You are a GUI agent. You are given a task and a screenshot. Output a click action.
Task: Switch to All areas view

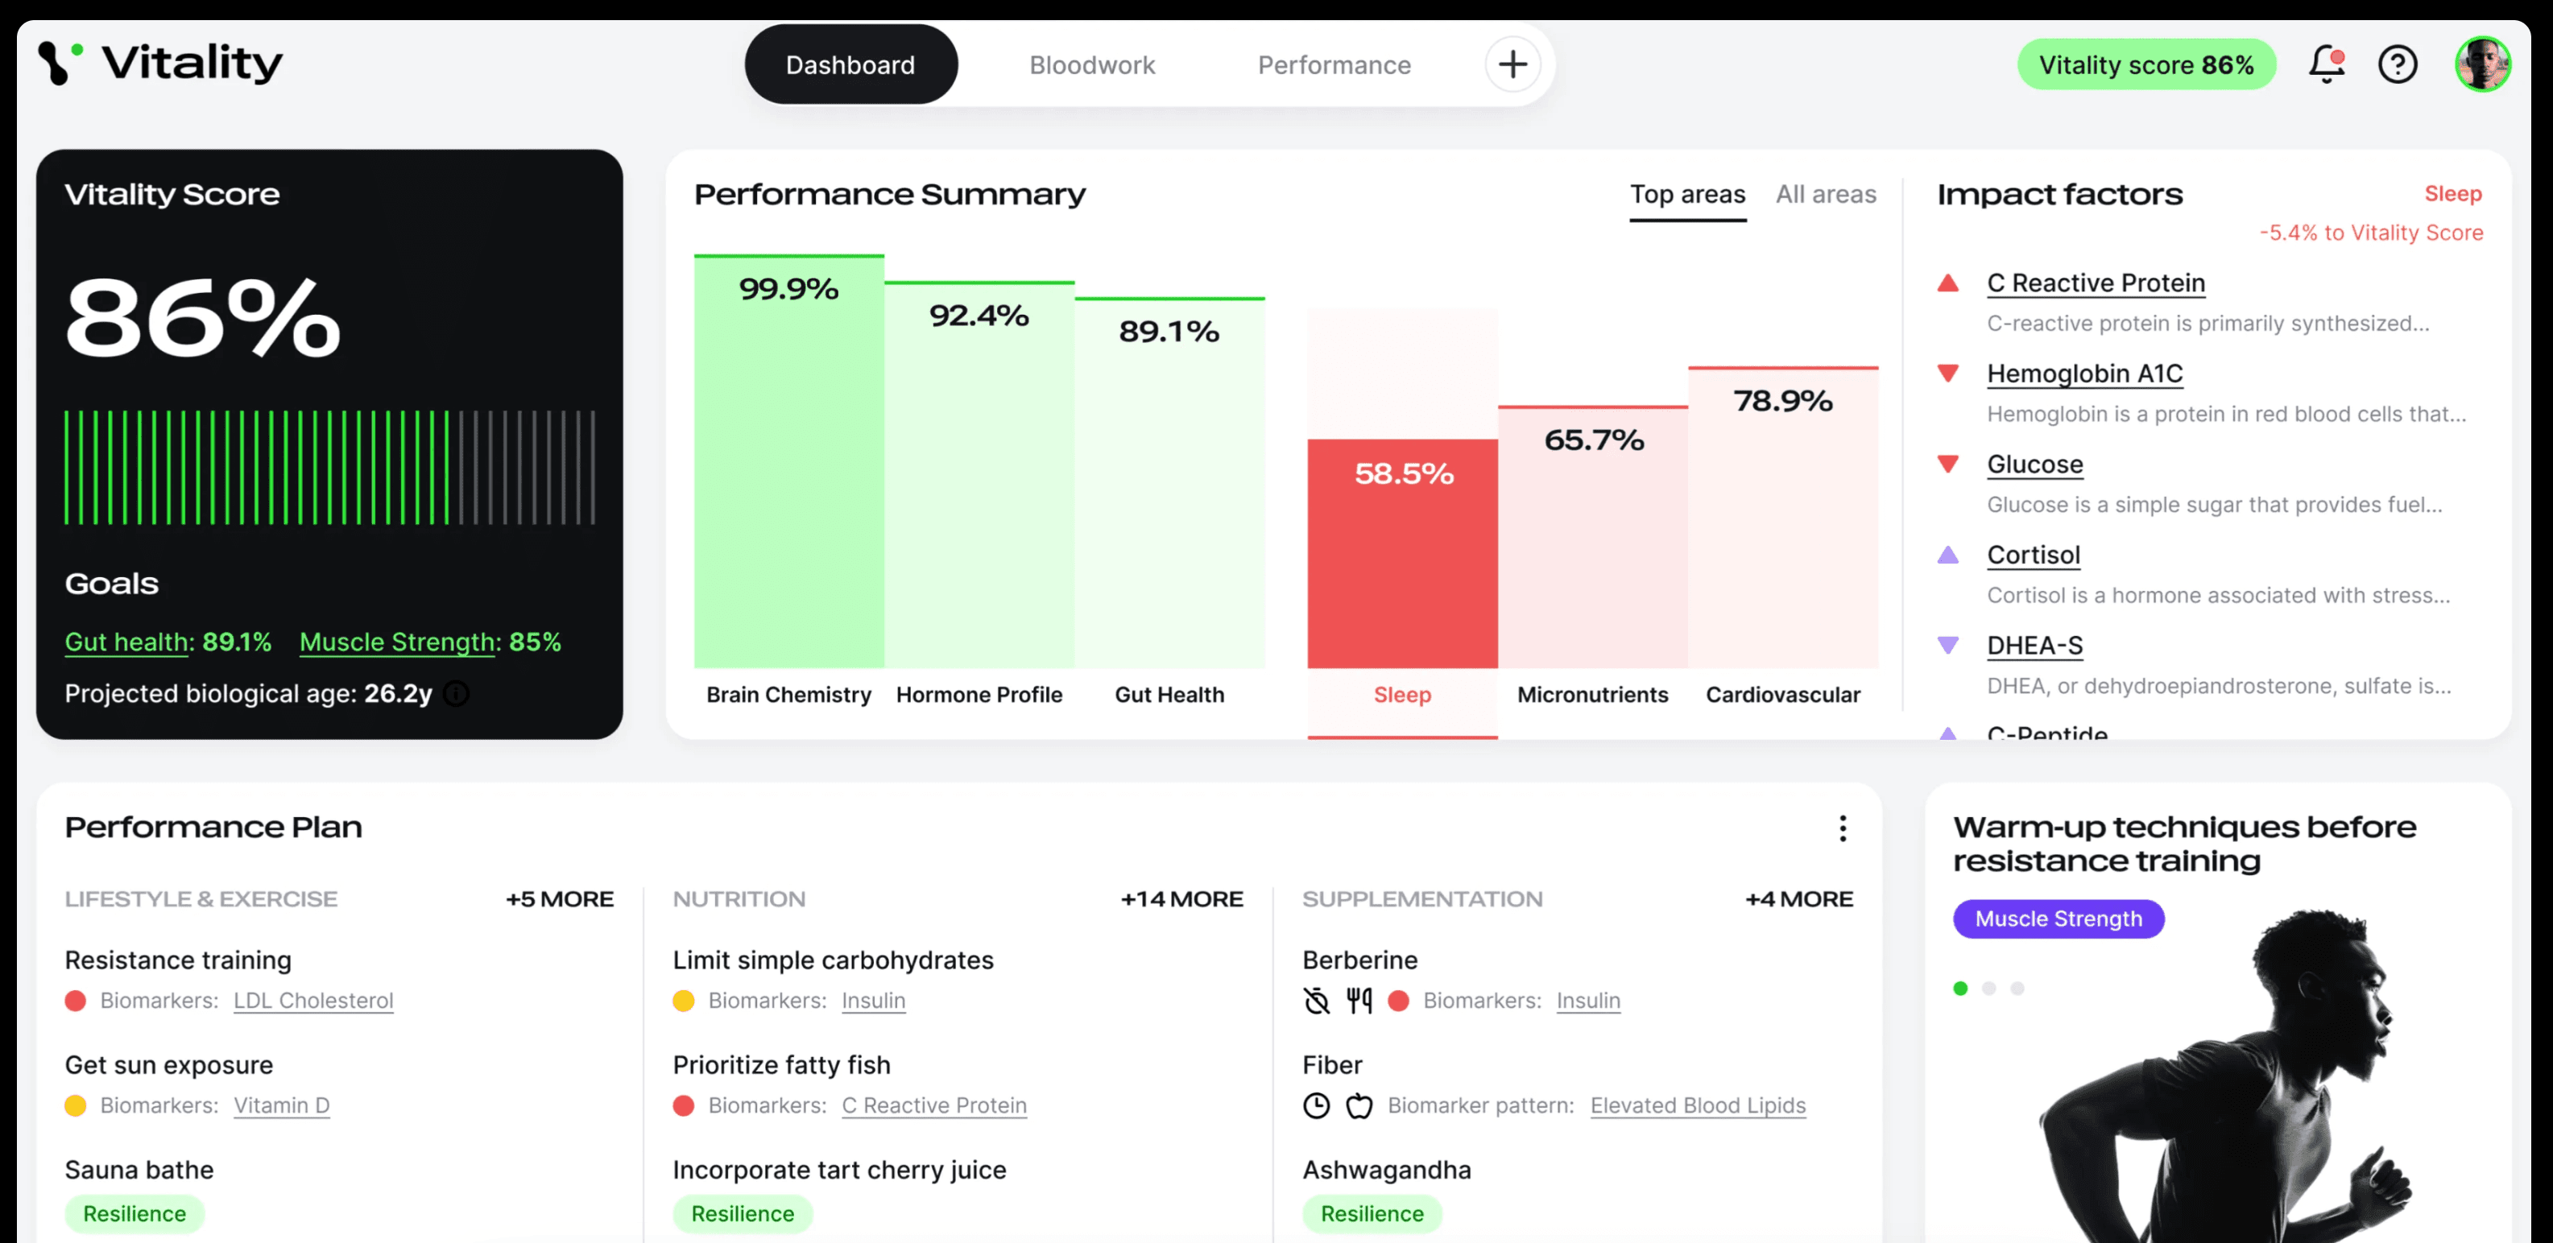coord(1826,194)
